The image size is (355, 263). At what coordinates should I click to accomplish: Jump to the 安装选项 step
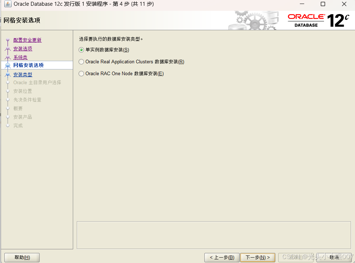click(23, 48)
